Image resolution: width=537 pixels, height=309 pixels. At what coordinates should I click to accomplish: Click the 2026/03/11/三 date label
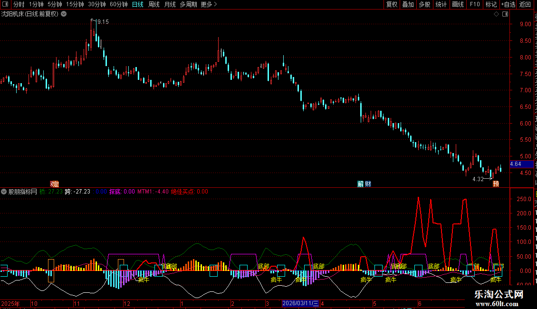pyautogui.click(x=300, y=303)
